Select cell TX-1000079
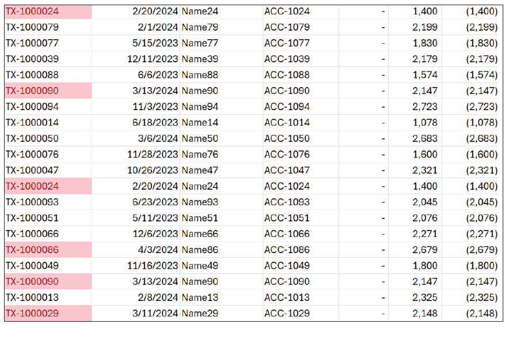 32,27
